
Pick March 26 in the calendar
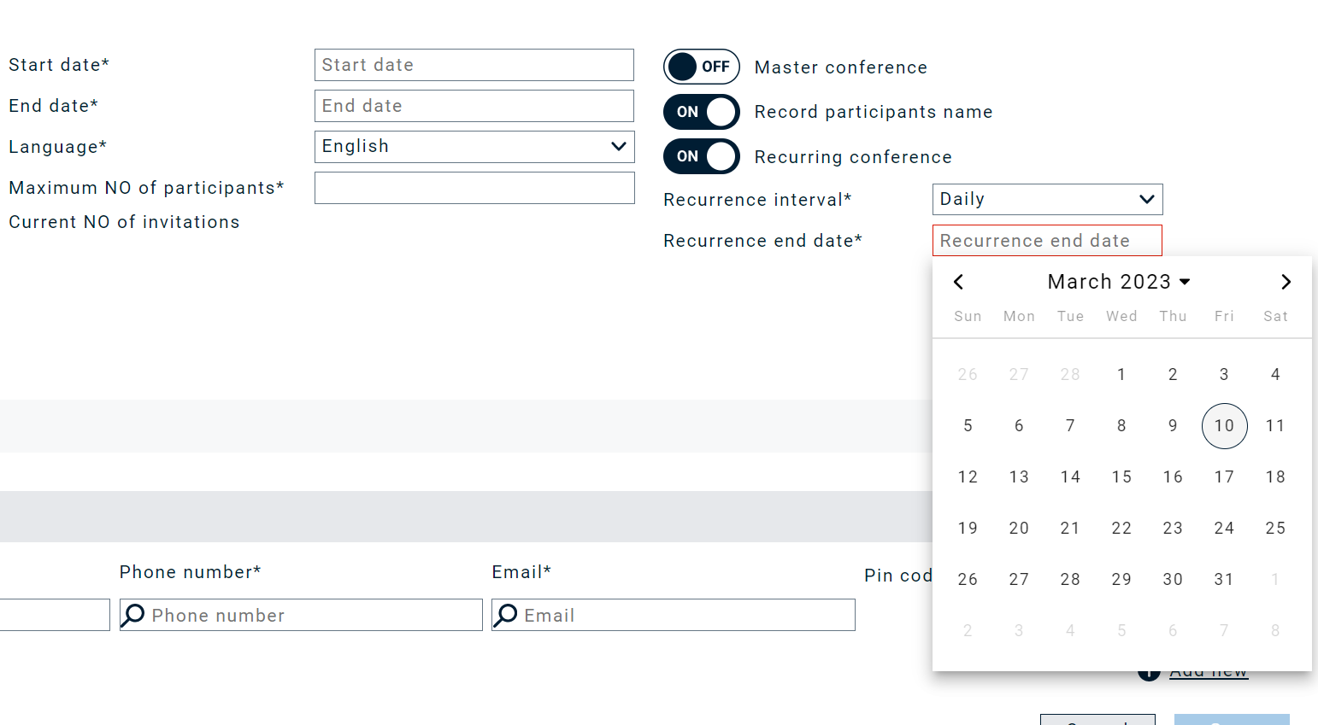coord(968,580)
